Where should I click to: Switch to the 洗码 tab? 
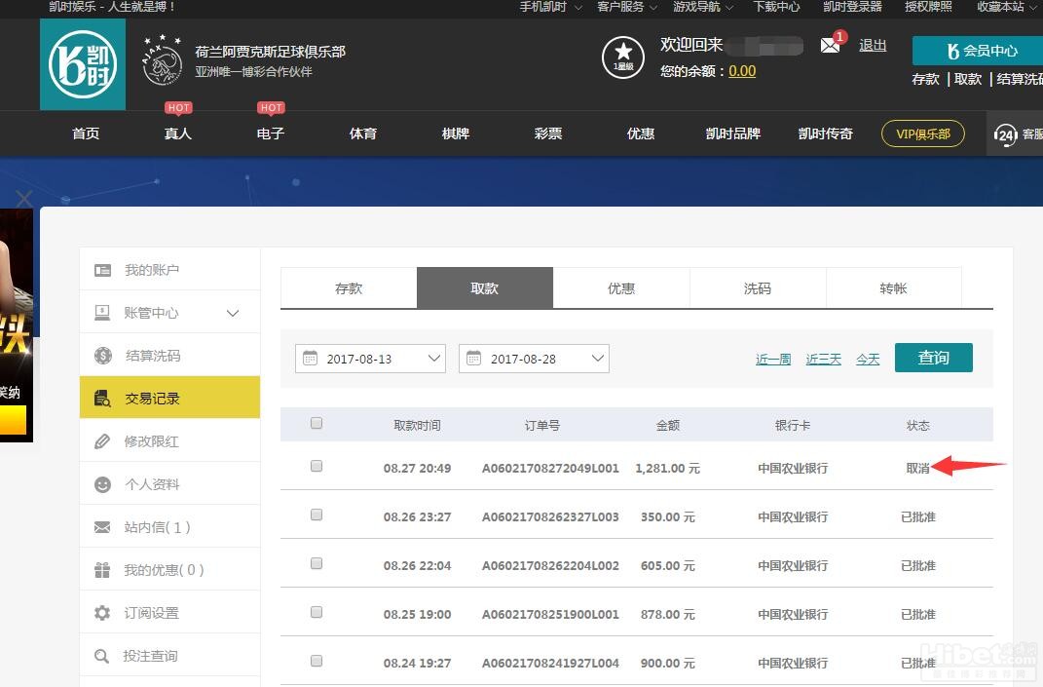tap(757, 288)
